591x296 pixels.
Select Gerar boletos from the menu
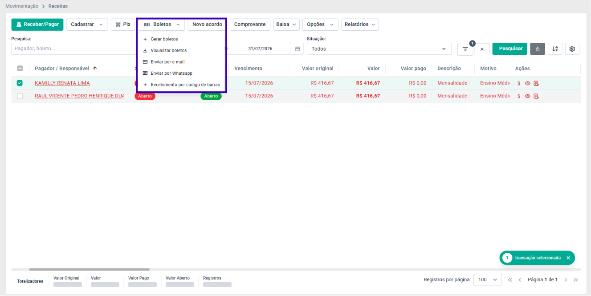(x=164, y=39)
